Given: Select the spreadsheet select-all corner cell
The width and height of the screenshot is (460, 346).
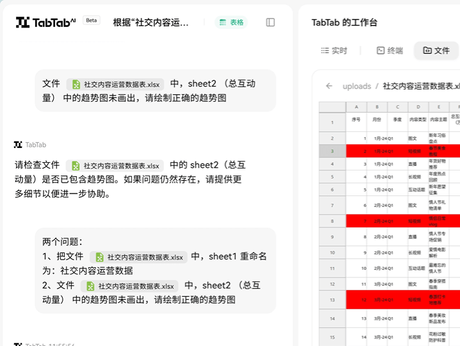Looking at the screenshot, I should click(333, 107).
